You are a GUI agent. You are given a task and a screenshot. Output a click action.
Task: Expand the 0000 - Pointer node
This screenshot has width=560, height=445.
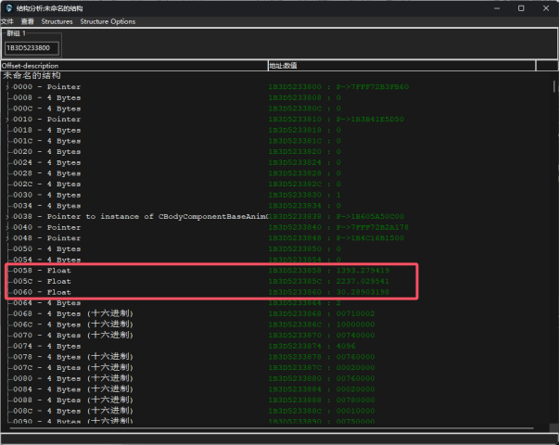click(8, 87)
